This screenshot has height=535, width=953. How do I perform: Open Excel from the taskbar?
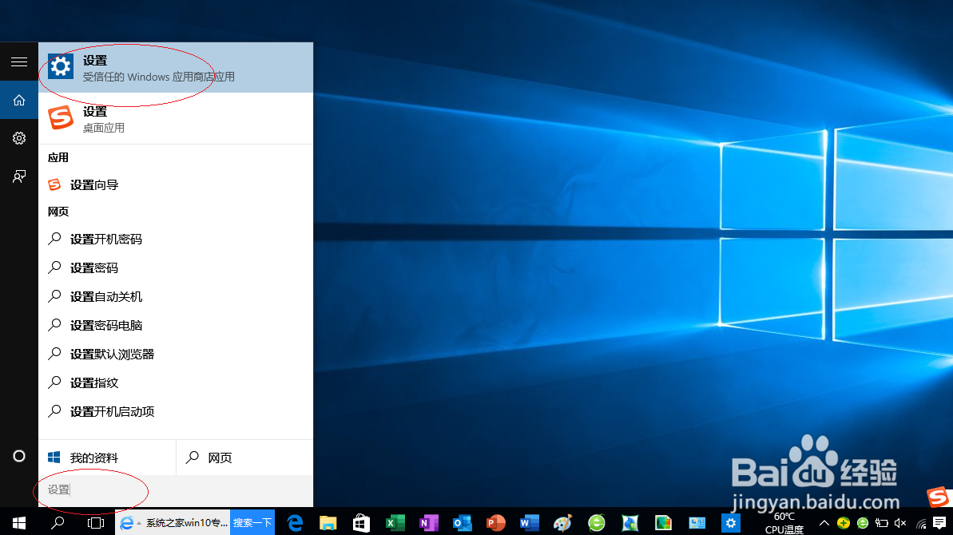tap(395, 523)
